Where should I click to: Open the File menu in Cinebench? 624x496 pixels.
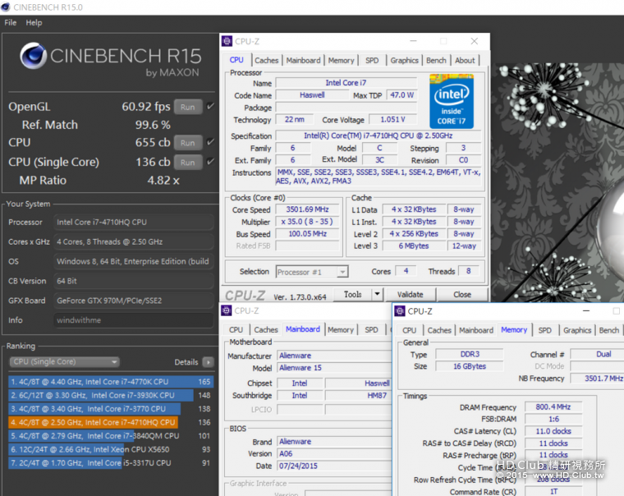[11, 22]
